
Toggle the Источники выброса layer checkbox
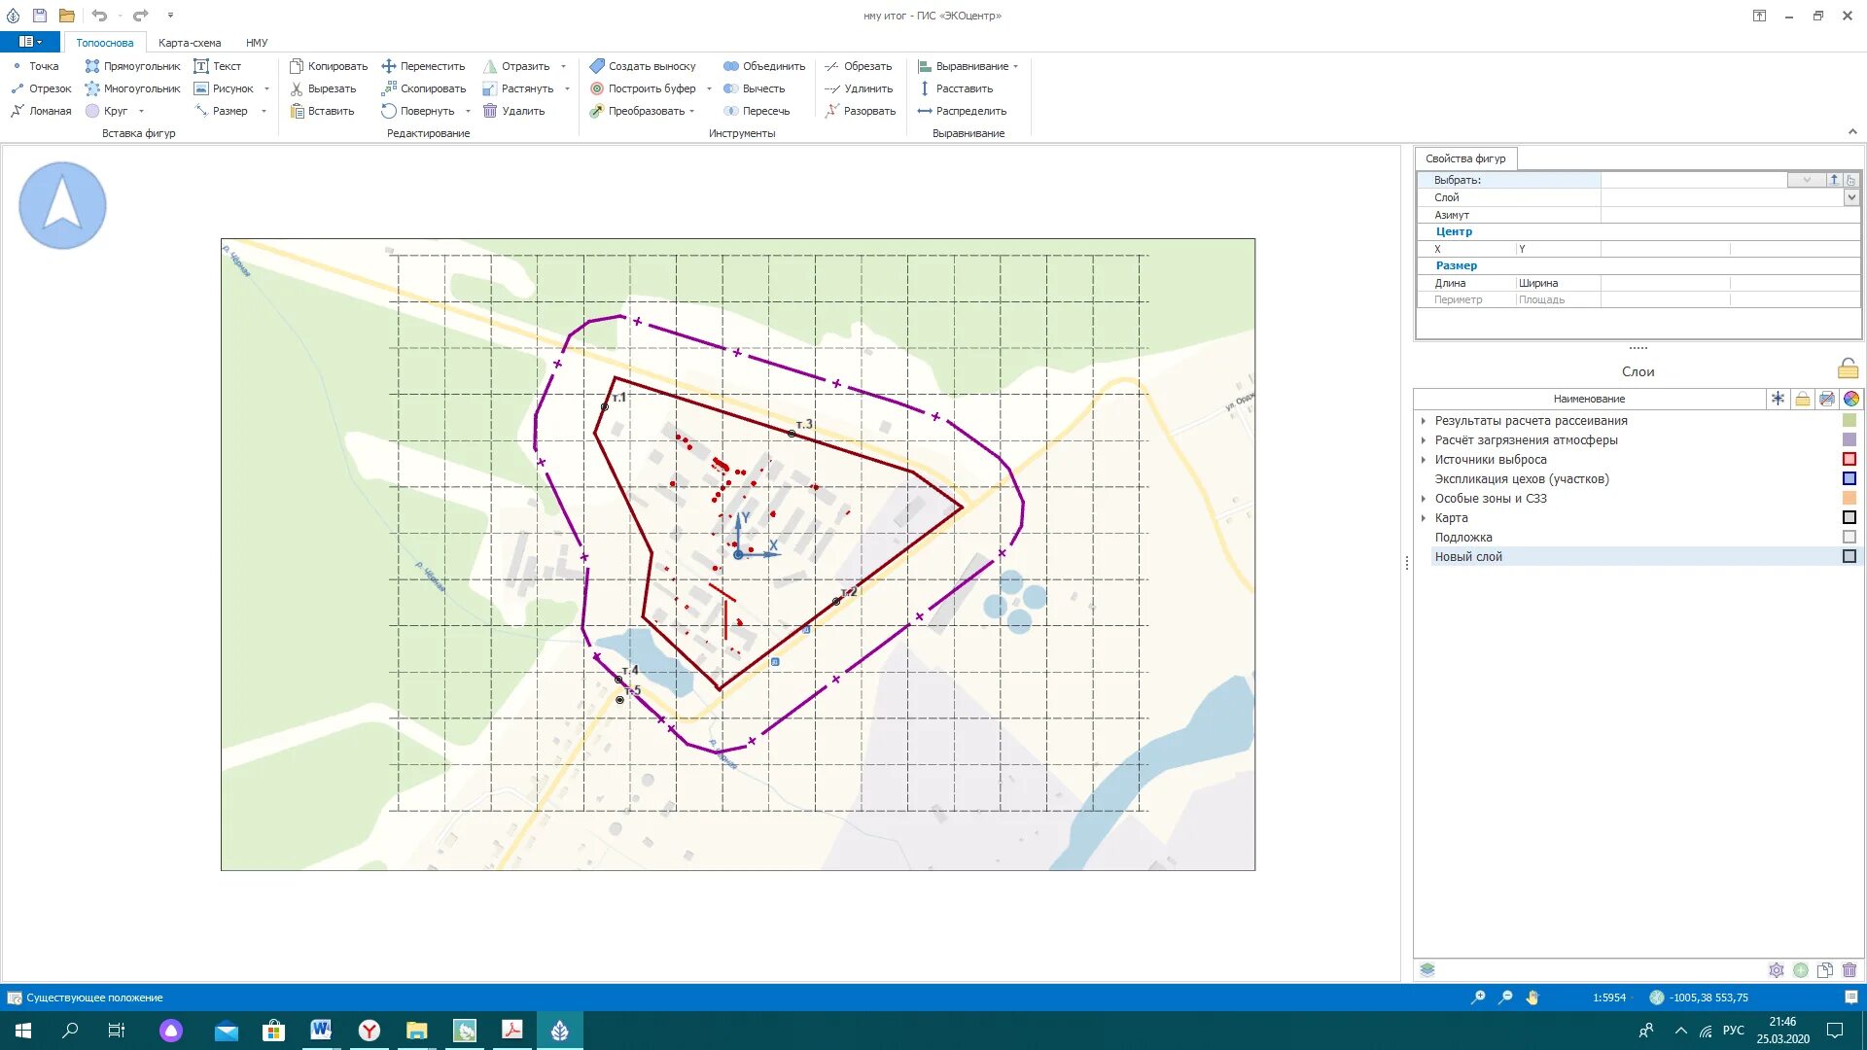click(1849, 460)
